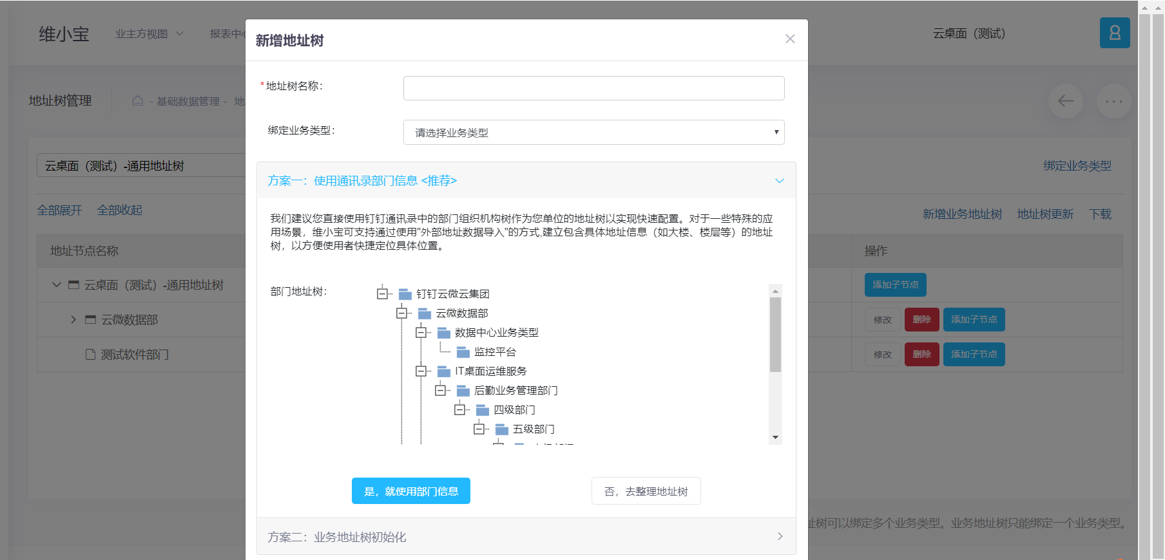
Task: Click department tree scrollbar up arrow
Action: point(775,291)
